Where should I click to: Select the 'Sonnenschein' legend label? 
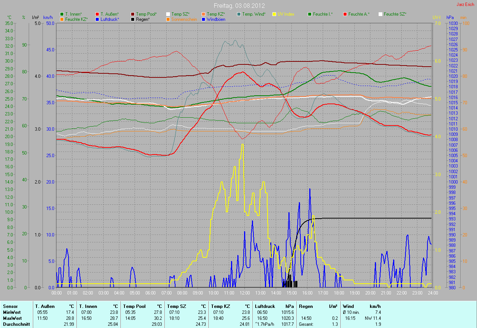pyautogui.click(x=184, y=19)
